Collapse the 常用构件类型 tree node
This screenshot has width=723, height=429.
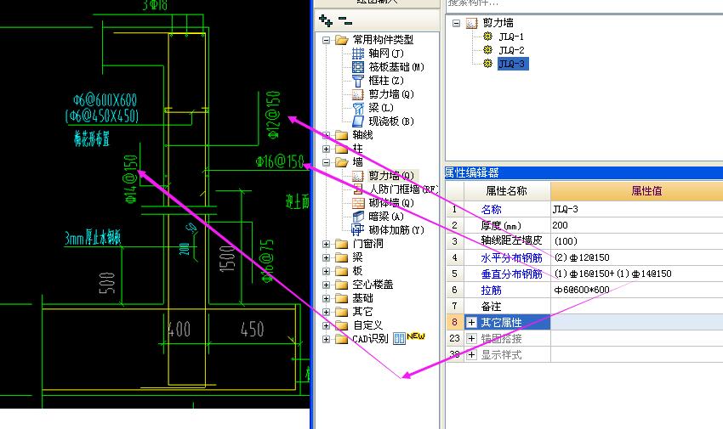[x=326, y=40]
